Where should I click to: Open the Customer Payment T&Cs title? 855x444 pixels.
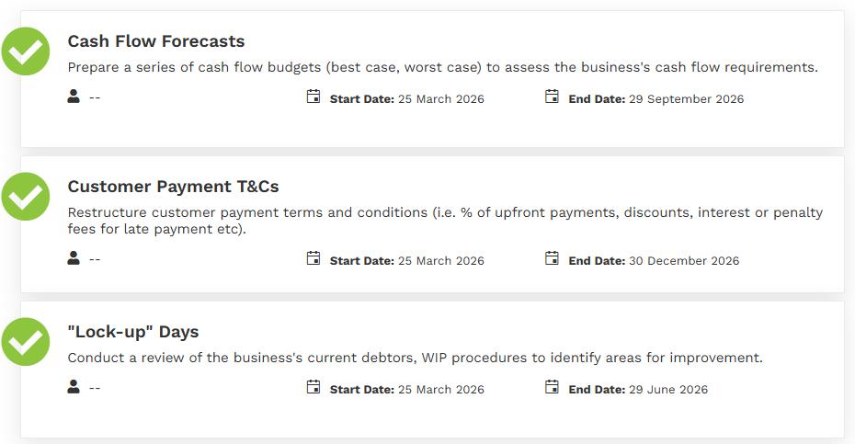(x=173, y=187)
